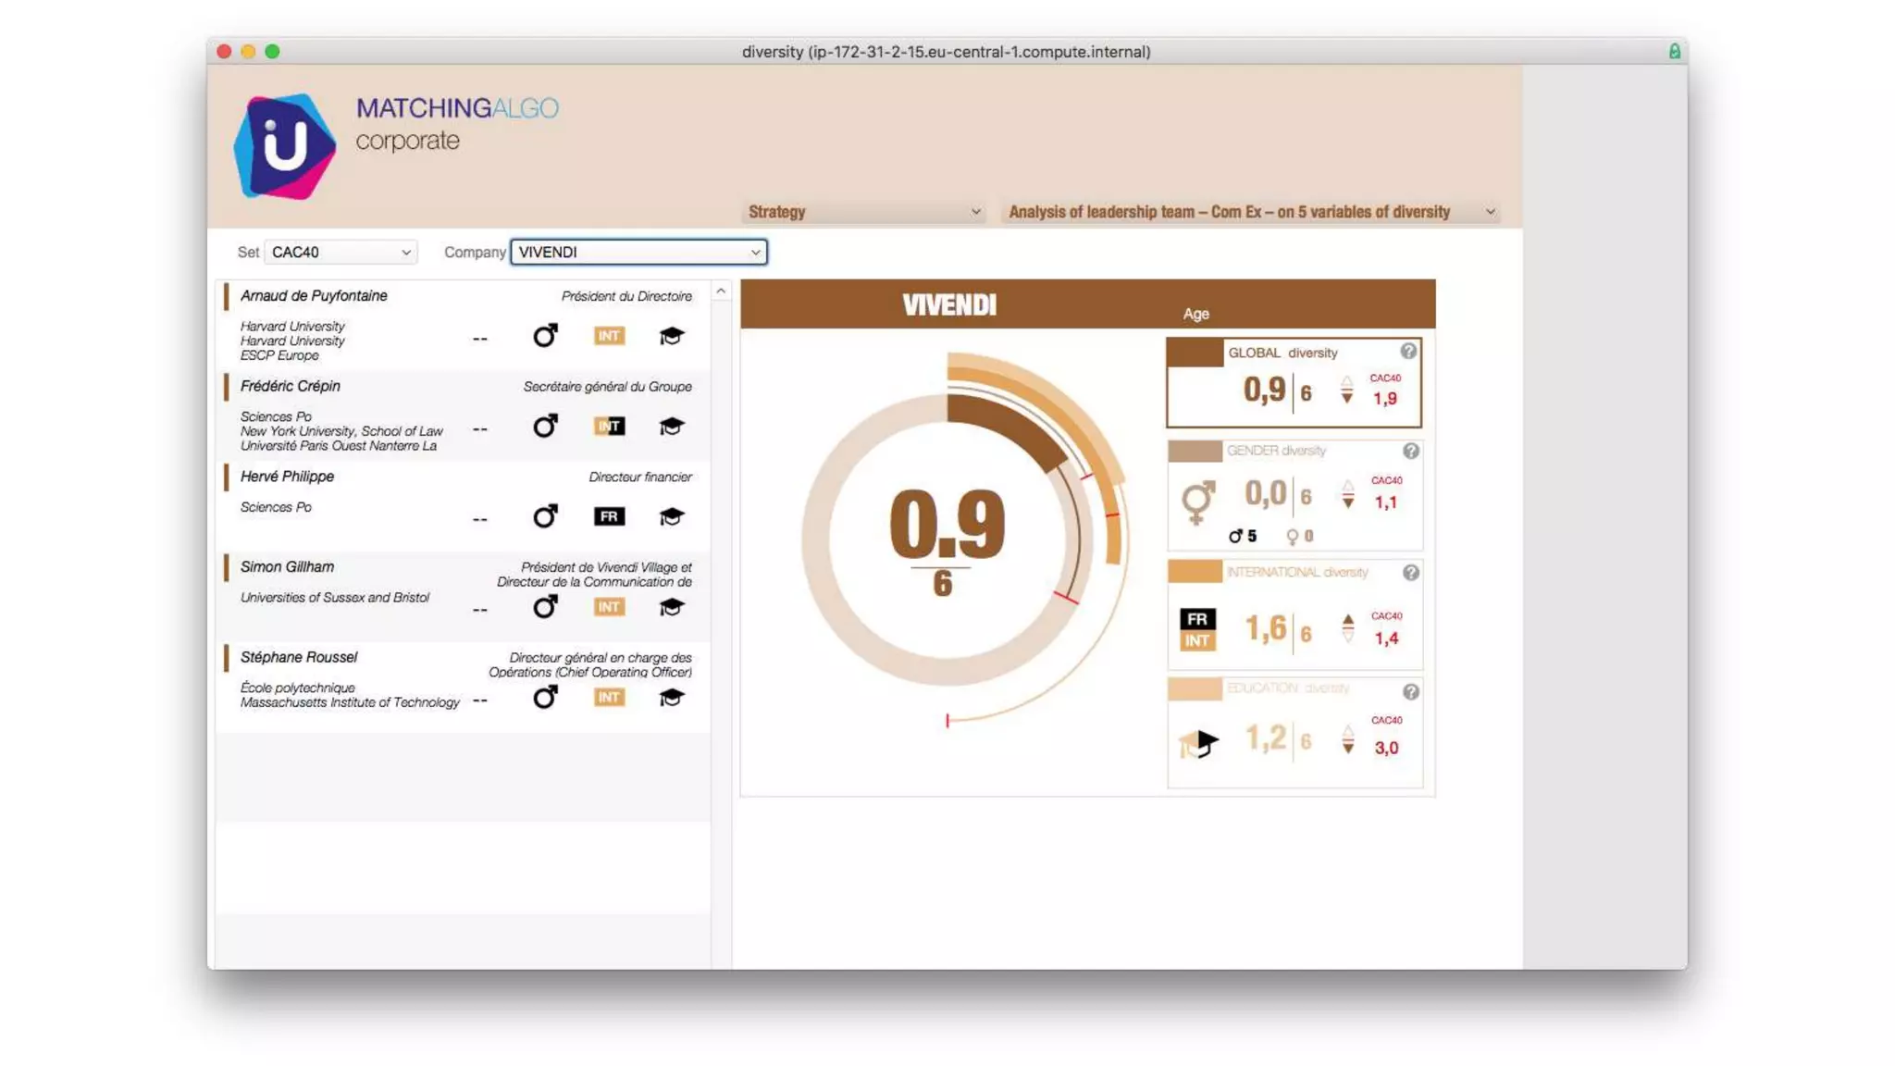Image resolution: width=1895 pixels, height=1066 pixels.
Task: Click the FR/INT icon in International panel
Action: point(1197,630)
